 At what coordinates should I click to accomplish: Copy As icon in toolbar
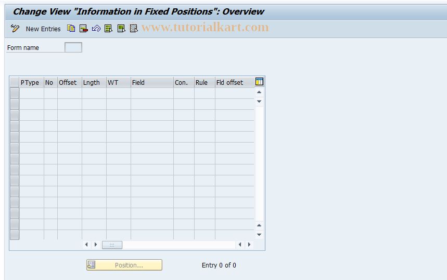[x=71, y=29]
